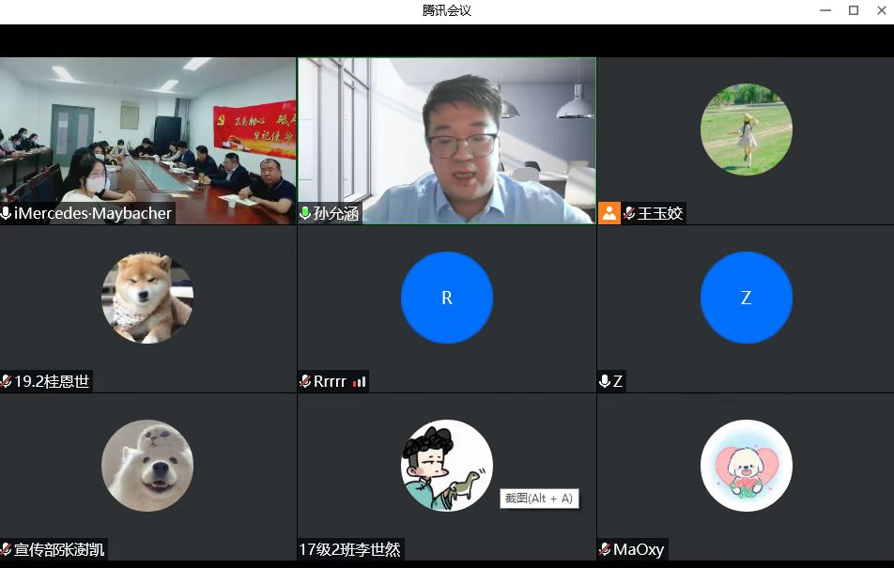
Task: Click the muted microphone icon beside 19.2桂恩世
Action: [x=7, y=381]
